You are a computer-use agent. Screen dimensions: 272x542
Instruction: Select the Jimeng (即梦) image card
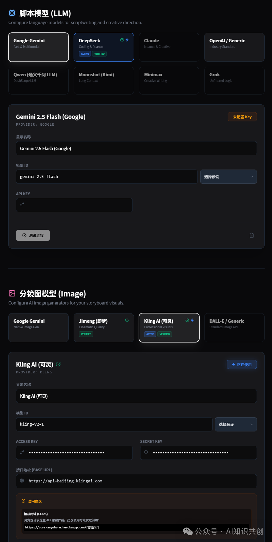pyautogui.click(x=104, y=328)
